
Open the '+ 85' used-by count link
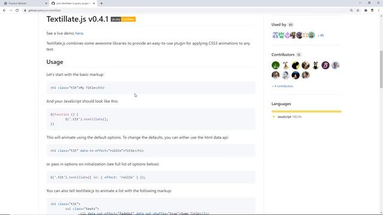321,35
